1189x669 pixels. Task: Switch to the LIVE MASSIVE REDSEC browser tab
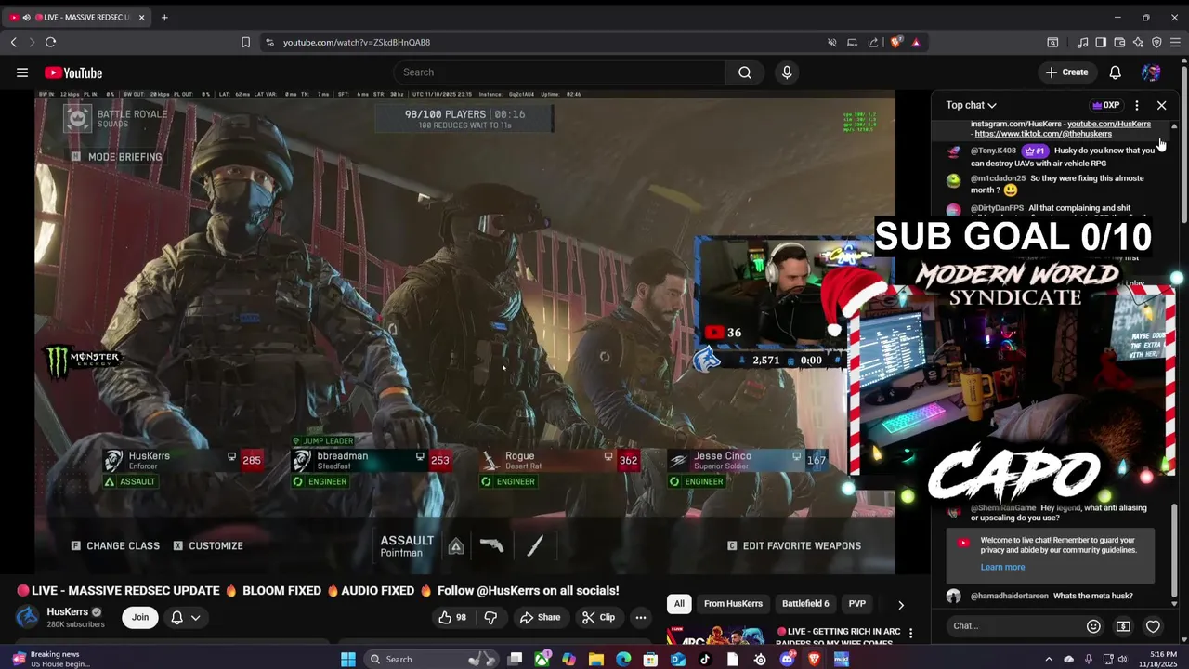click(76, 17)
